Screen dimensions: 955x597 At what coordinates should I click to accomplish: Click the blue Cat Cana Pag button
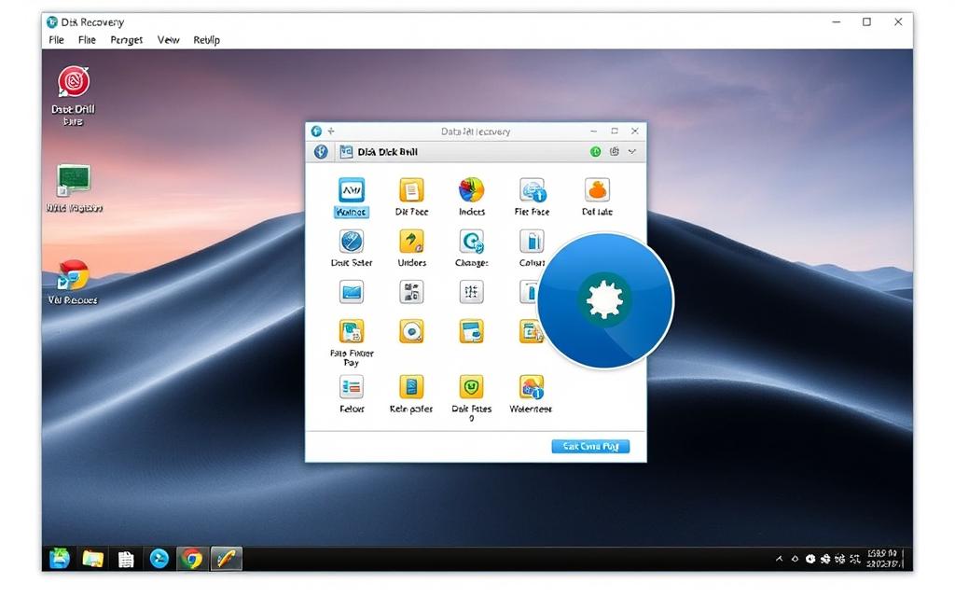[590, 447]
